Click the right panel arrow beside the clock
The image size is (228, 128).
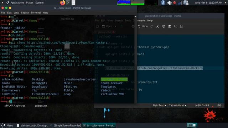coord(226,2)
